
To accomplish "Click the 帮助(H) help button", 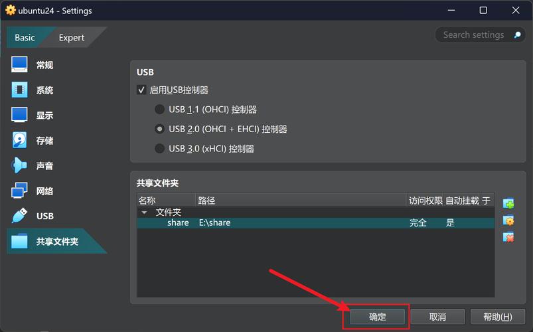I will (x=498, y=317).
